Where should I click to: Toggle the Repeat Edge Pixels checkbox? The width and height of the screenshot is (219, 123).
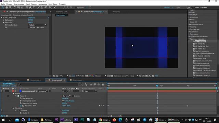click(x=29, y=27)
